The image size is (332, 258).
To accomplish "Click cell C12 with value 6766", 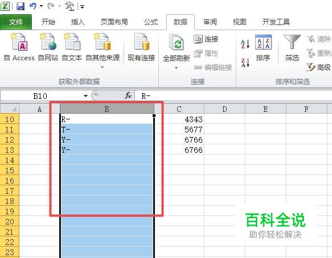I will tap(179, 139).
